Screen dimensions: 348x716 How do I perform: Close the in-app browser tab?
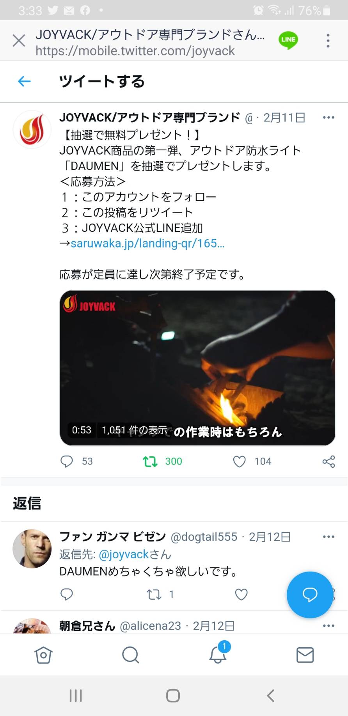click(x=19, y=41)
